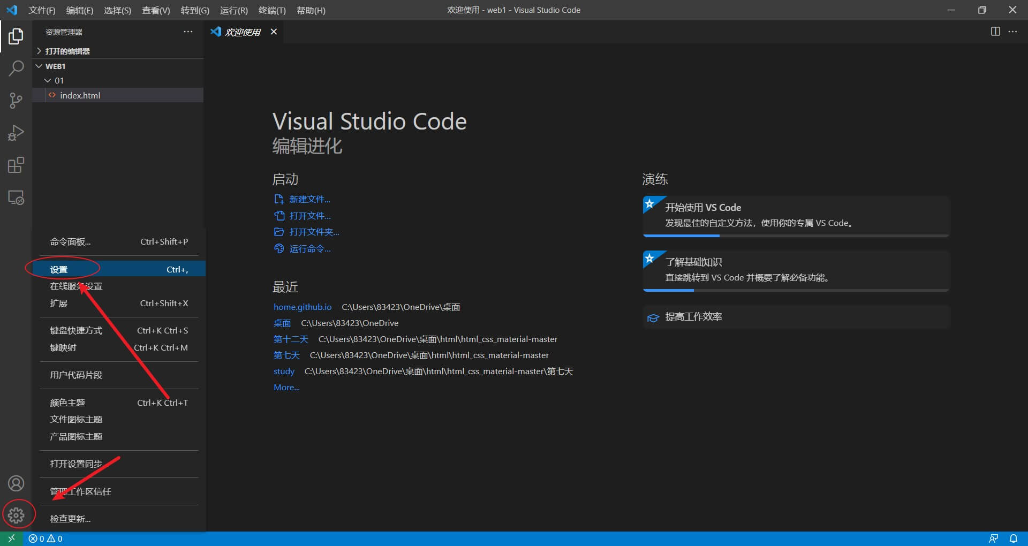Choose 检查更新 menu entry

click(119, 519)
